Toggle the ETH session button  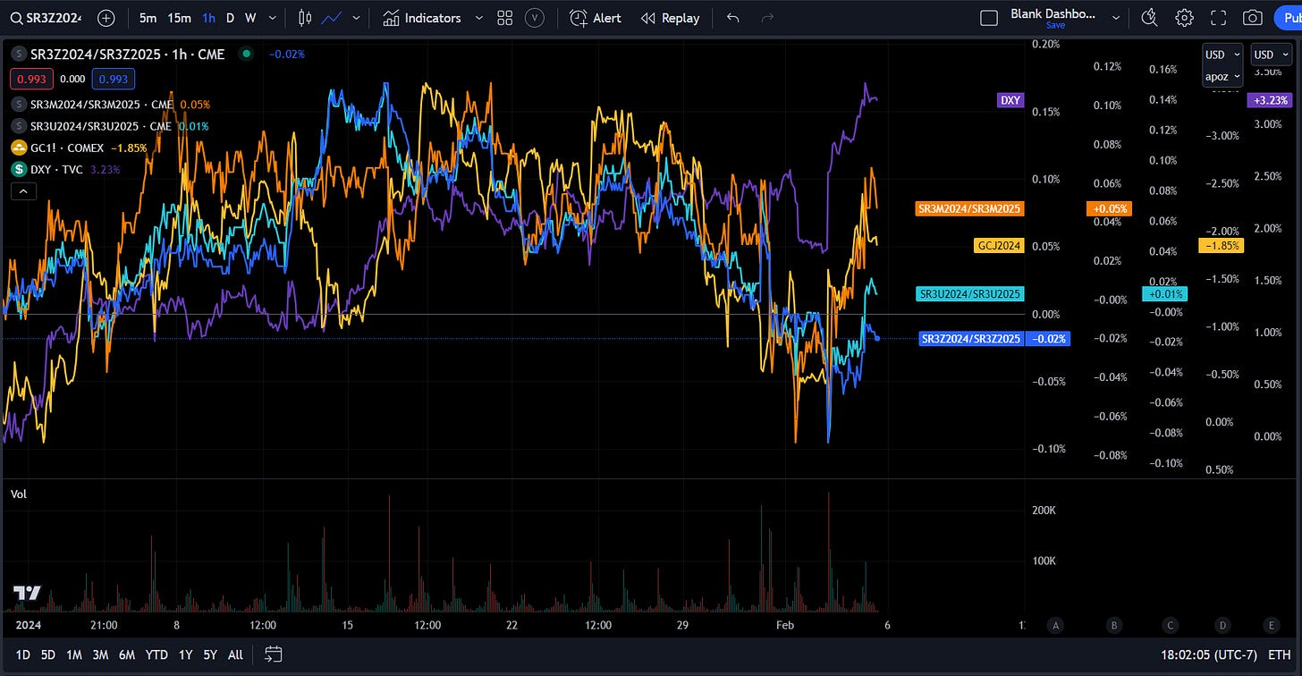coord(1278,655)
